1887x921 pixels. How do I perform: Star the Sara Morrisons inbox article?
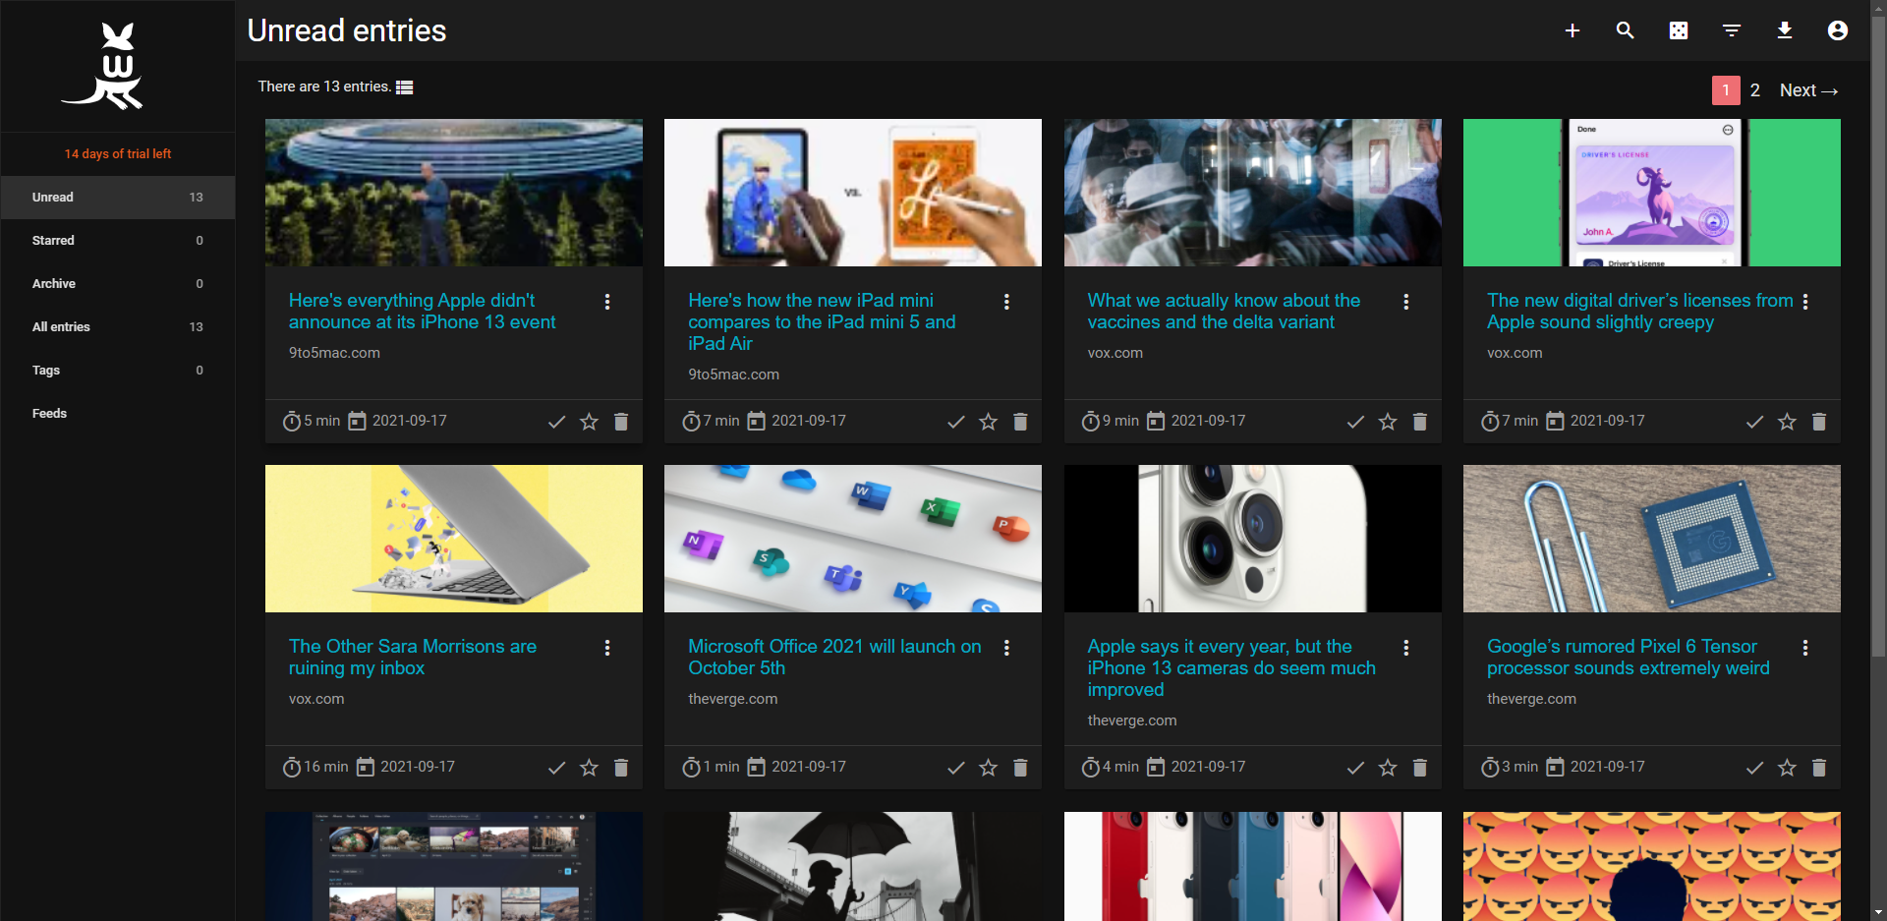(589, 768)
